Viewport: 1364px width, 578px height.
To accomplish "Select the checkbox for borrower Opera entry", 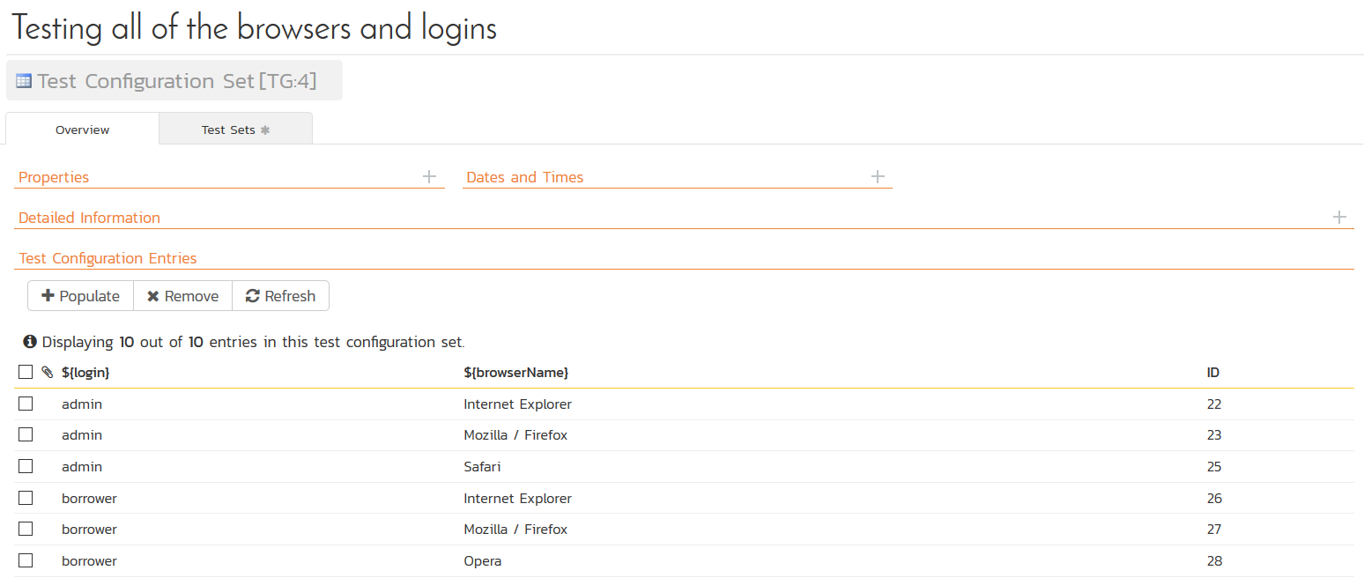I will (x=26, y=560).
